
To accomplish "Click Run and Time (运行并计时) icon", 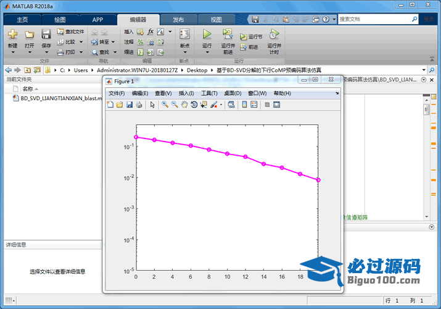I will coord(274,34).
